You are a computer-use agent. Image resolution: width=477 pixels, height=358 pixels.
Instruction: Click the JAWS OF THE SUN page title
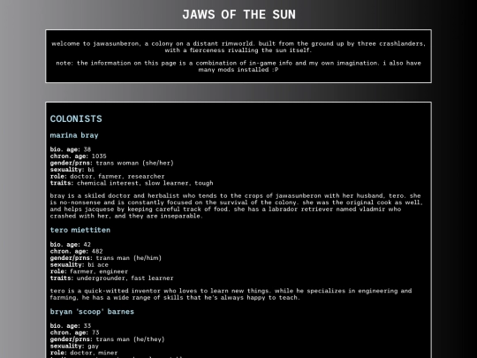point(238,14)
